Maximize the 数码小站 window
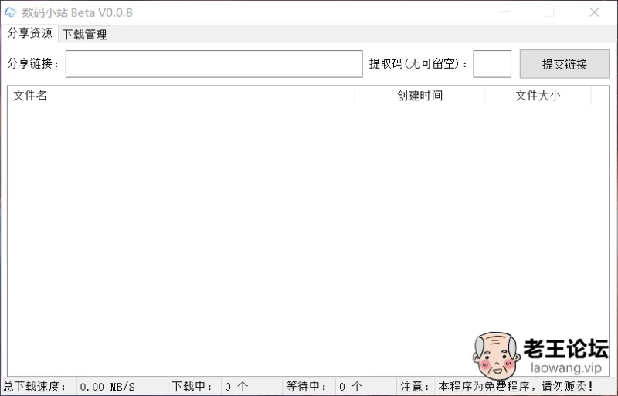The height and width of the screenshot is (396, 618). click(549, 12)
